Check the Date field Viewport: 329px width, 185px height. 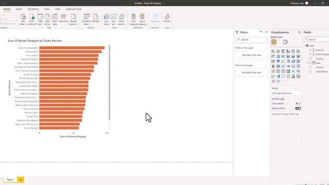[x=310, y=63]
